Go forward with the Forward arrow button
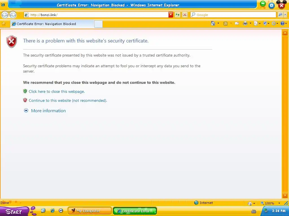Image resolution: width=289 pixels, height=216 pixels. pyautogui.click(x=13, y=15)
